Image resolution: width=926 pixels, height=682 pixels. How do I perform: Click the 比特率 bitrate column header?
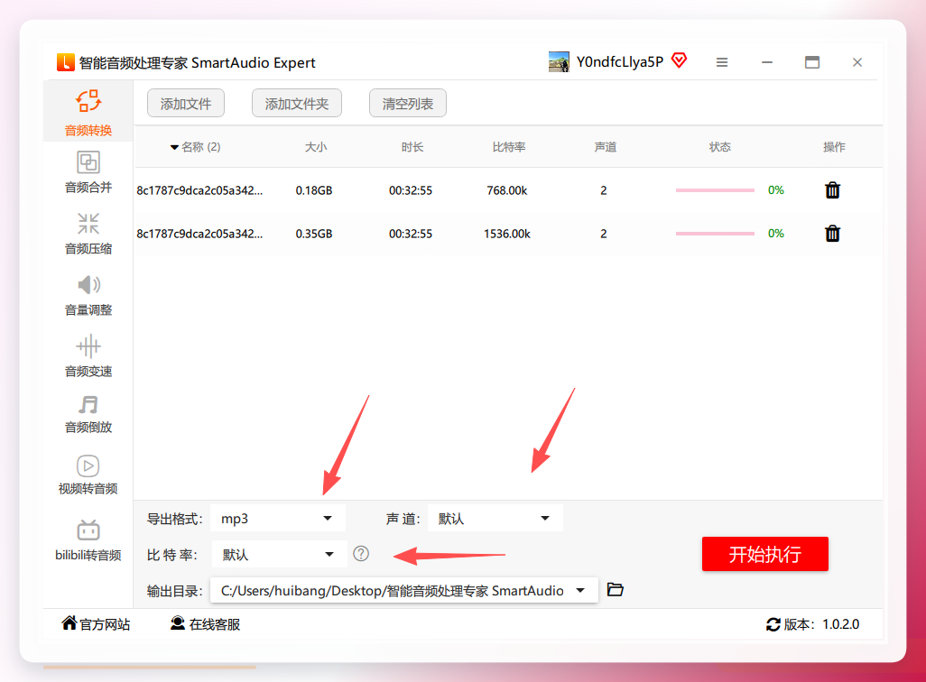coord(509,147)
